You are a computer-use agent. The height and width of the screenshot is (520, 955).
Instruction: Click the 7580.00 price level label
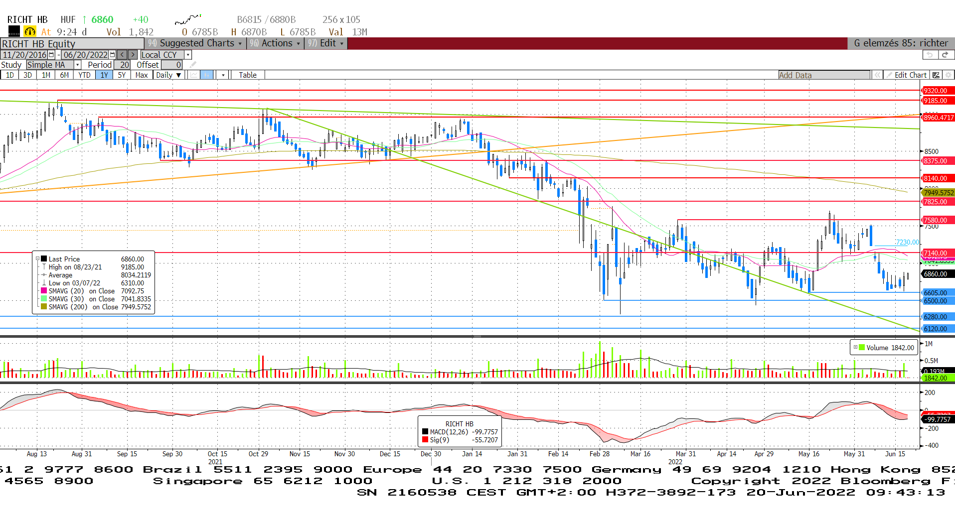point(938,220)
